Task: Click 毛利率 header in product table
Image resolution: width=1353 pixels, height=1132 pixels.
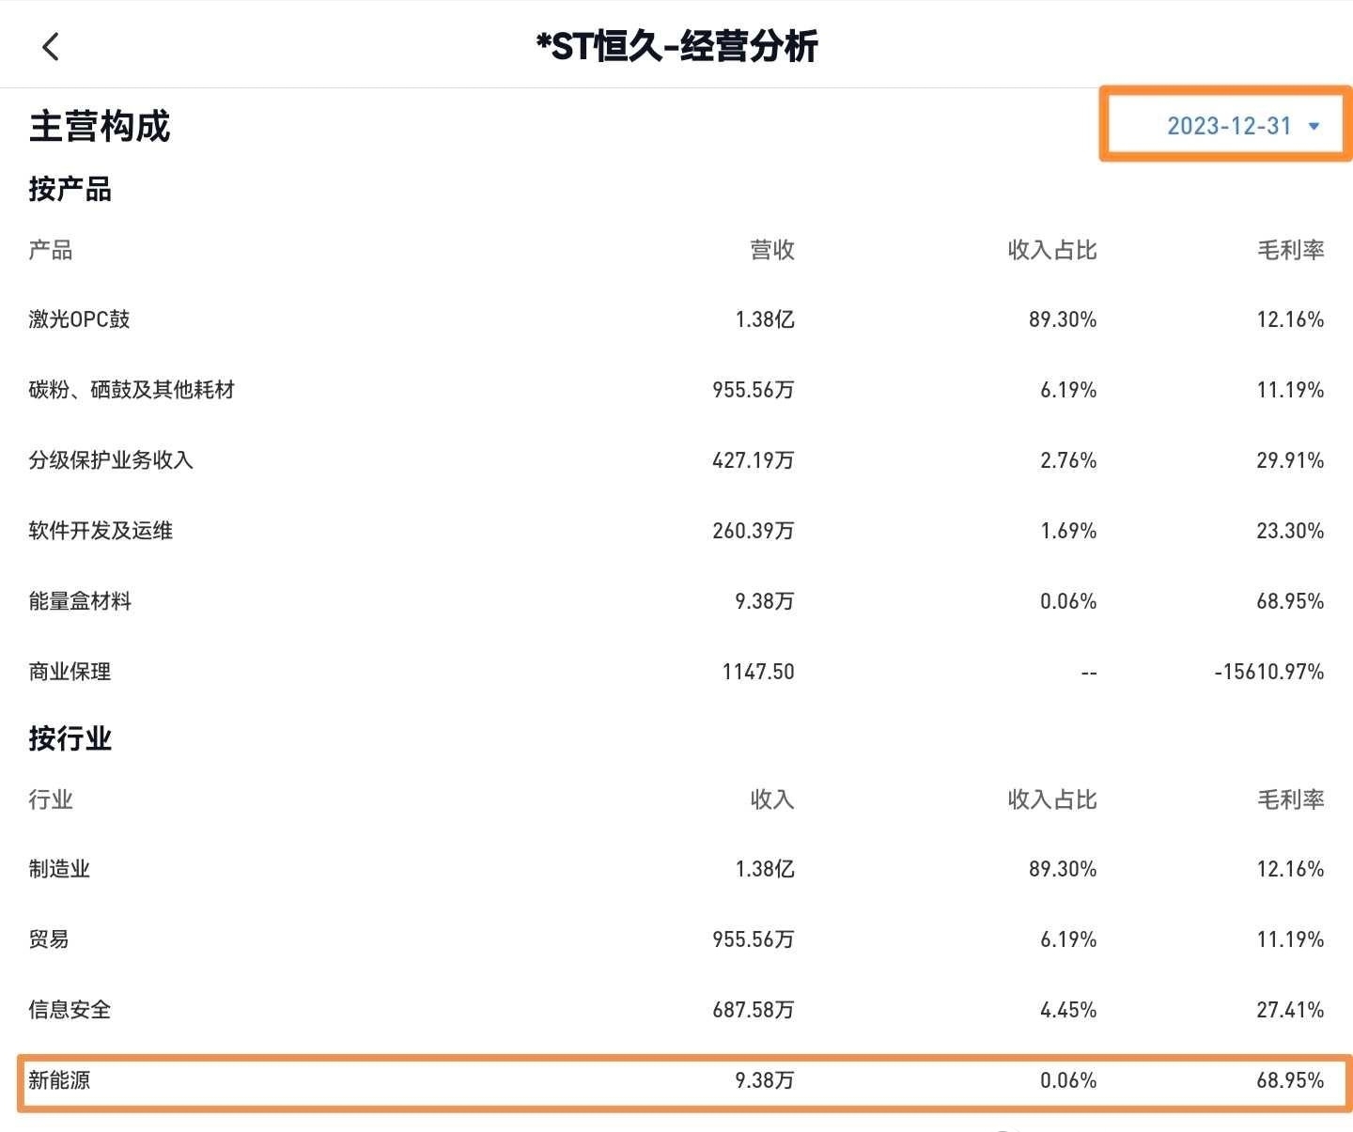Action: coord(1291,250)
